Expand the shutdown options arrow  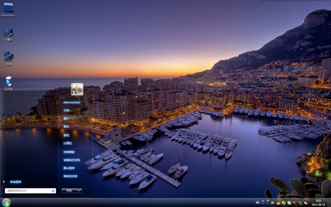(79, 191)
